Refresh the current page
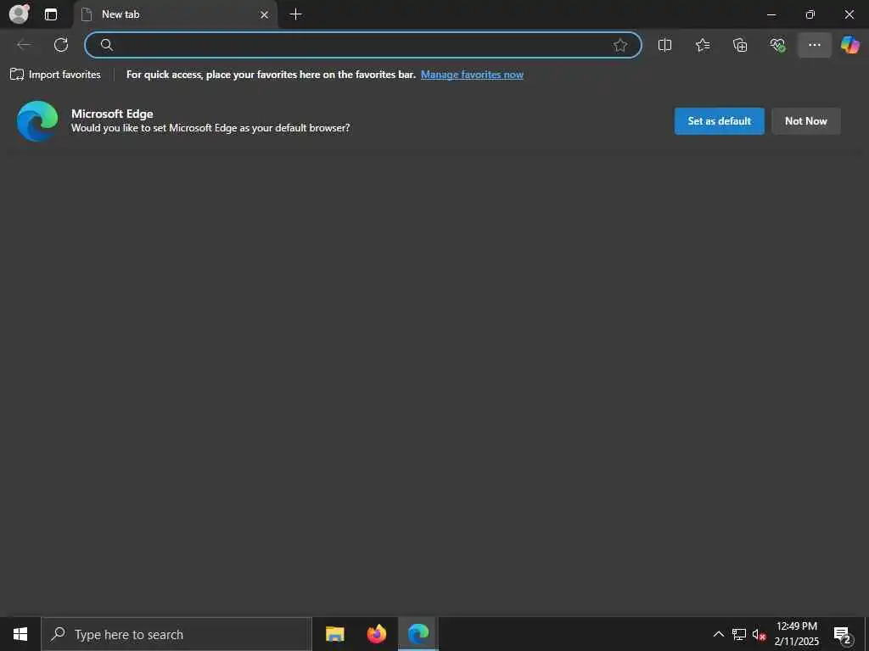 [61, 45]
